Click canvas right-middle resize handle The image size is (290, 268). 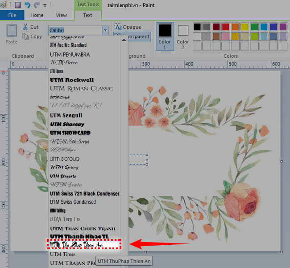tap(282, 161)
